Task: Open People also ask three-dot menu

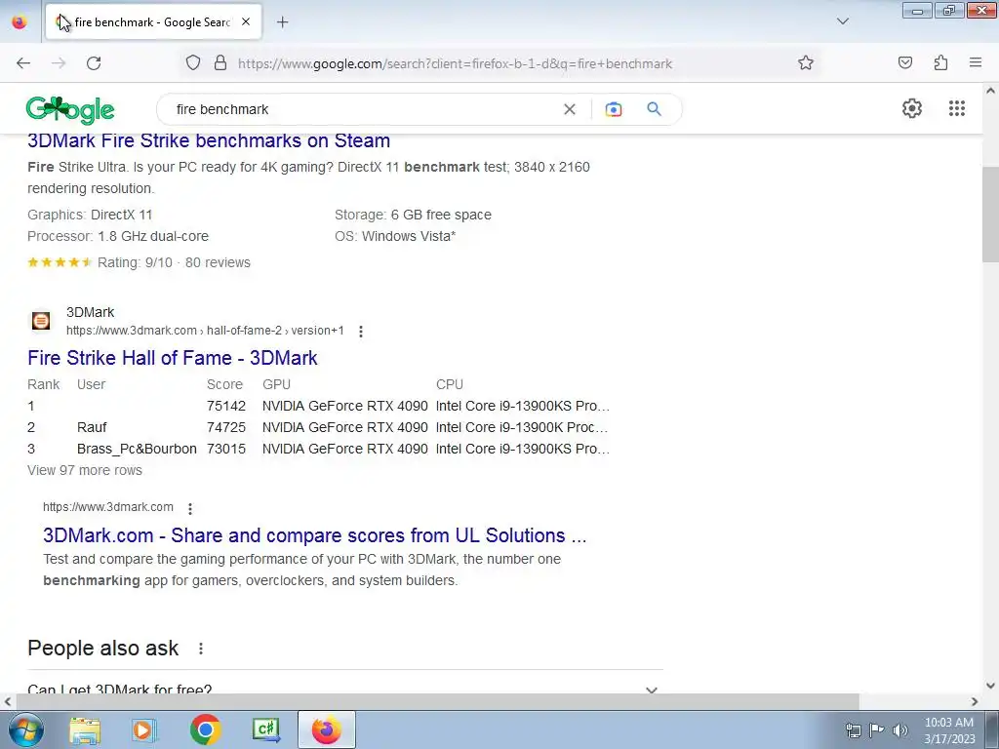Action: [x=201, y=649]
